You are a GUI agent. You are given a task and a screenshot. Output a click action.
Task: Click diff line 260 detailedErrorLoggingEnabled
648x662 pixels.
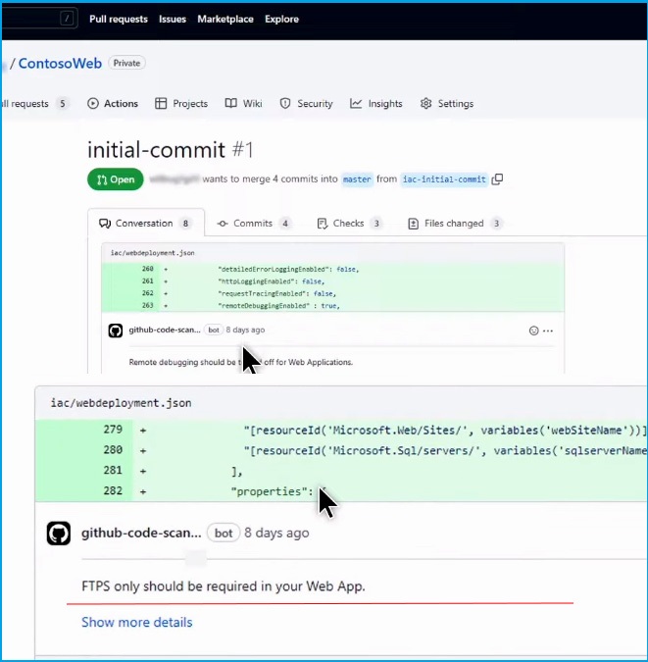tap(332, 269)
